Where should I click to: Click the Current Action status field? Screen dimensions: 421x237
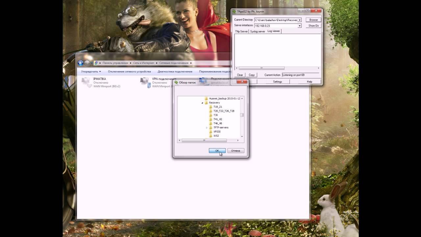click(x=300, y=75)
